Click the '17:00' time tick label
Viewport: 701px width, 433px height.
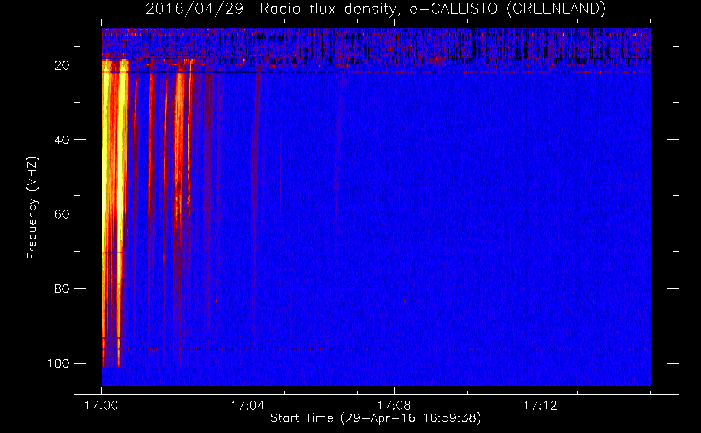click(x=101, y=406)
